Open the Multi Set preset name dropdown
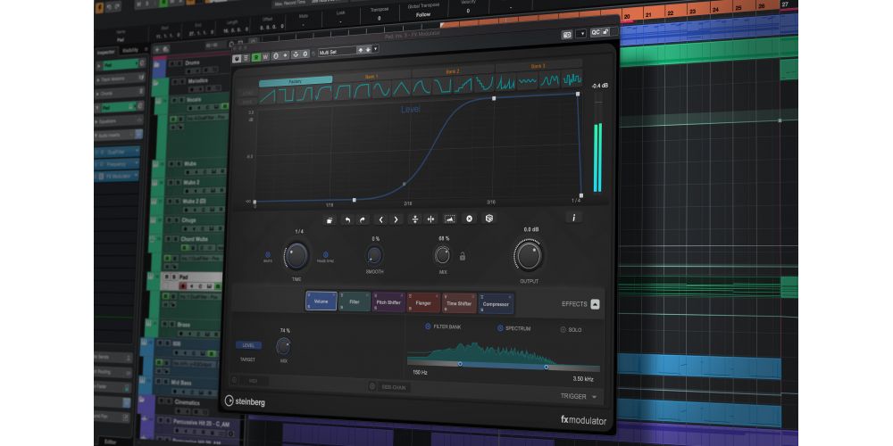Screen dimensions: 893x446 pos(337,52)
